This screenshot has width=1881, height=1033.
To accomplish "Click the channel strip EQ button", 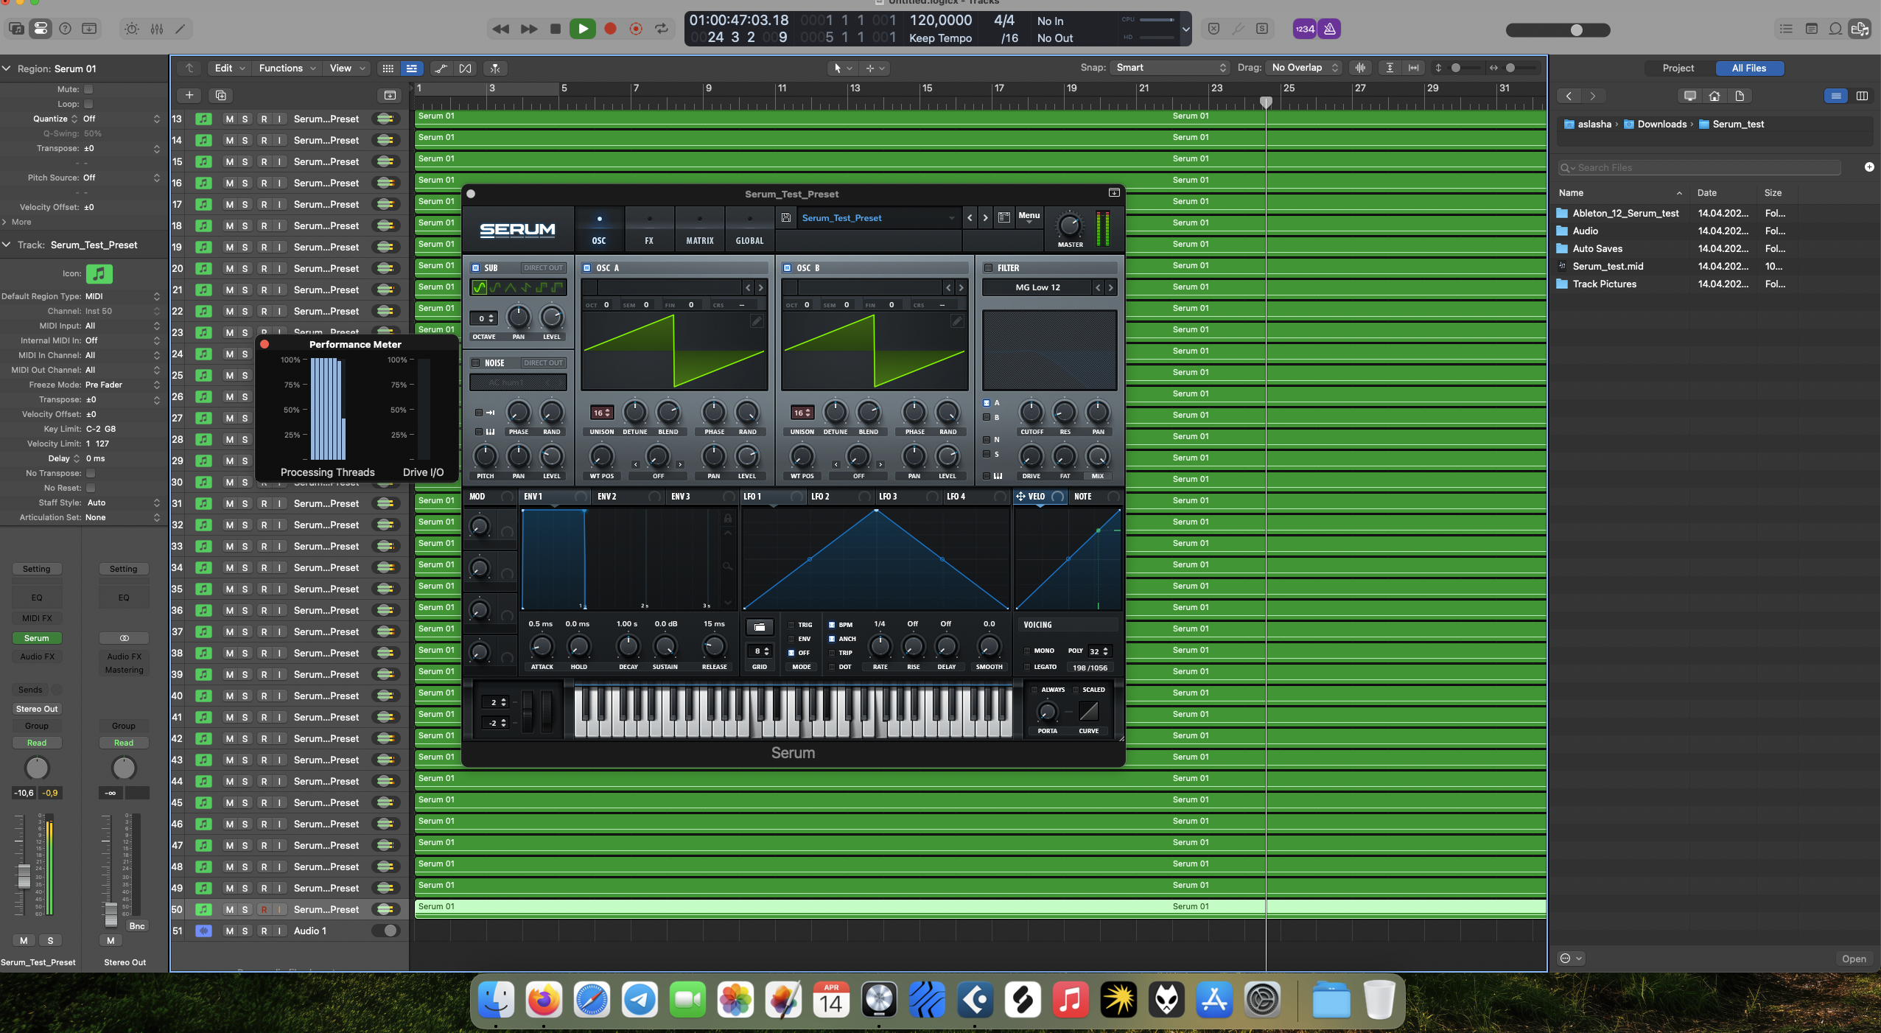I will tap(37, 598).
